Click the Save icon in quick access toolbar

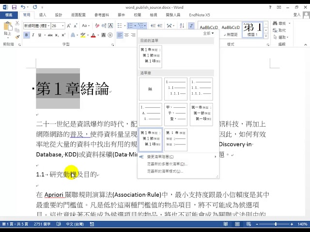point(14,7)
